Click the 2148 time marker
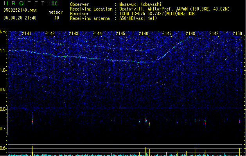This screenshot has height=156, width=246. click(190, 34)
